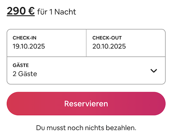This screenshot has width=172, height=138.
Task: Open the underlined 290 € price breakdown
Action: 21,11
